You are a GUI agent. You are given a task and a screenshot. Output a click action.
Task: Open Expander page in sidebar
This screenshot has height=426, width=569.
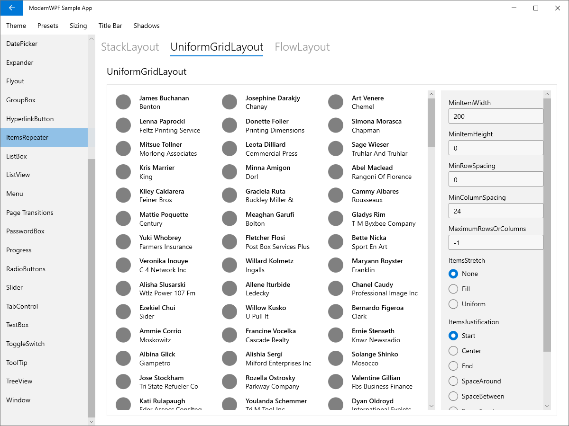44,62
